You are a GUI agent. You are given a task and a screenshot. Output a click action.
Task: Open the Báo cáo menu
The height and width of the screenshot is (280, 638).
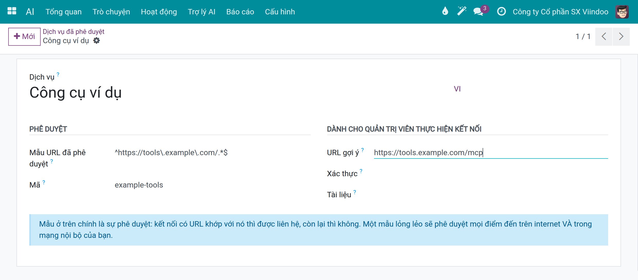240,12
